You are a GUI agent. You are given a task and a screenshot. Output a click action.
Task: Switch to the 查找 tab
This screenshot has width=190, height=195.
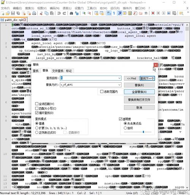tap(36, 71)
